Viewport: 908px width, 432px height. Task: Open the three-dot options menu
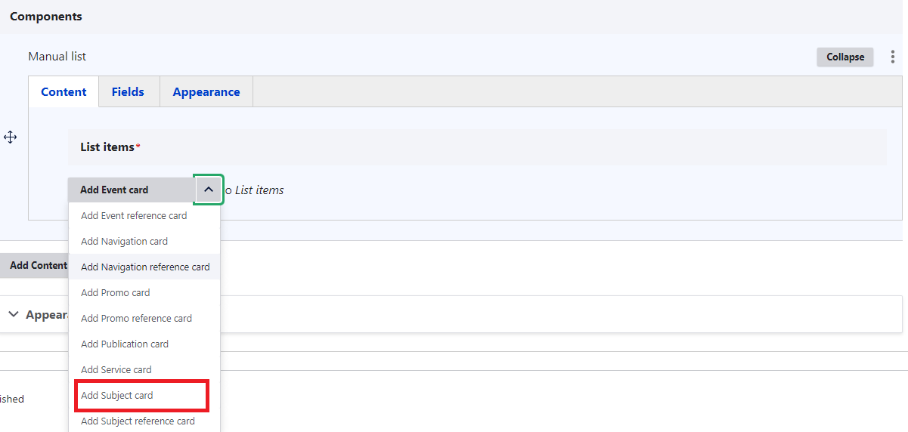tap(893, 57)
